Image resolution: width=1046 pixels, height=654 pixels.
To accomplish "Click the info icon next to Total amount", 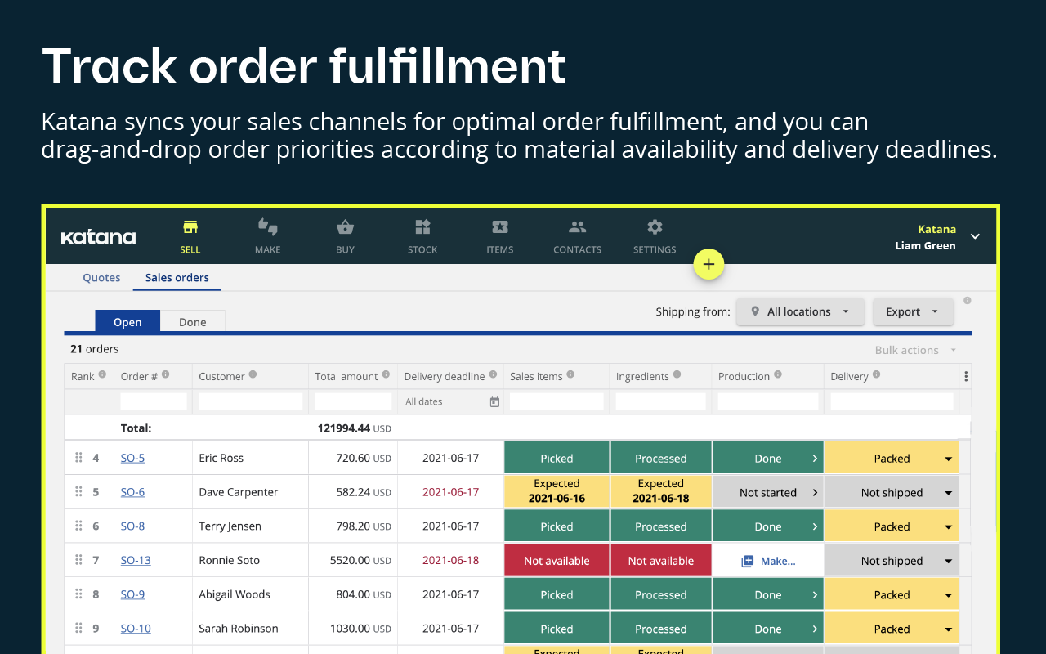I will [x=386, y=374].
